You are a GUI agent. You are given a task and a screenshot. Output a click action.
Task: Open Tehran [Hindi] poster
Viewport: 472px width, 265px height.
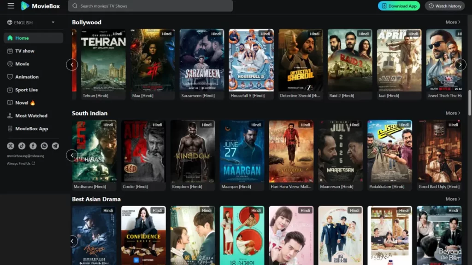(x=103, y=60)
